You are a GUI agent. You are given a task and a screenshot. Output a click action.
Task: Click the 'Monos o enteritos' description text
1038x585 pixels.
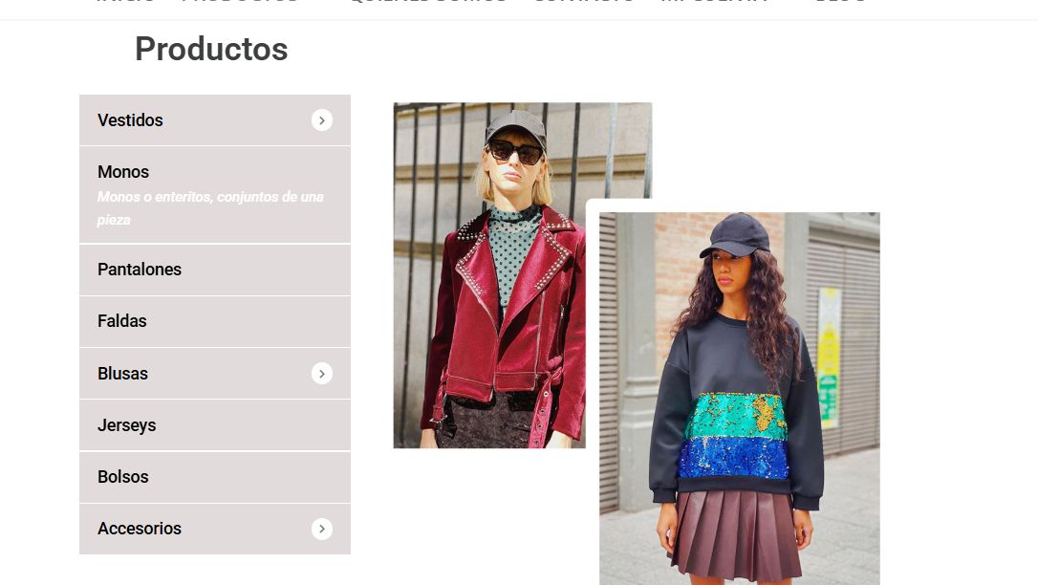pyautogui.click(x=210, y=208)
